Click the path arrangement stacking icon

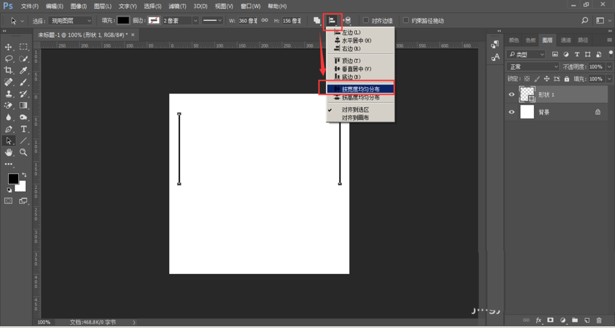coord(347,20)
